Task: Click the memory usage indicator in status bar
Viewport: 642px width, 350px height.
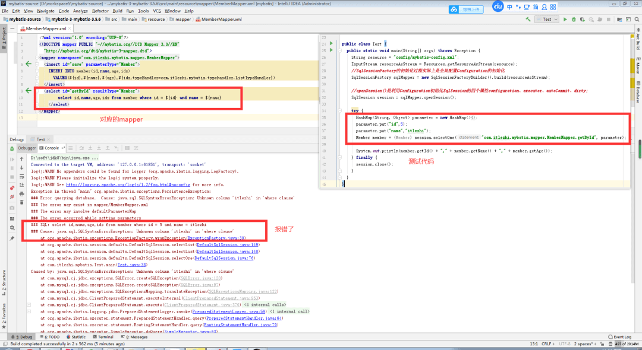Action: 626,343
